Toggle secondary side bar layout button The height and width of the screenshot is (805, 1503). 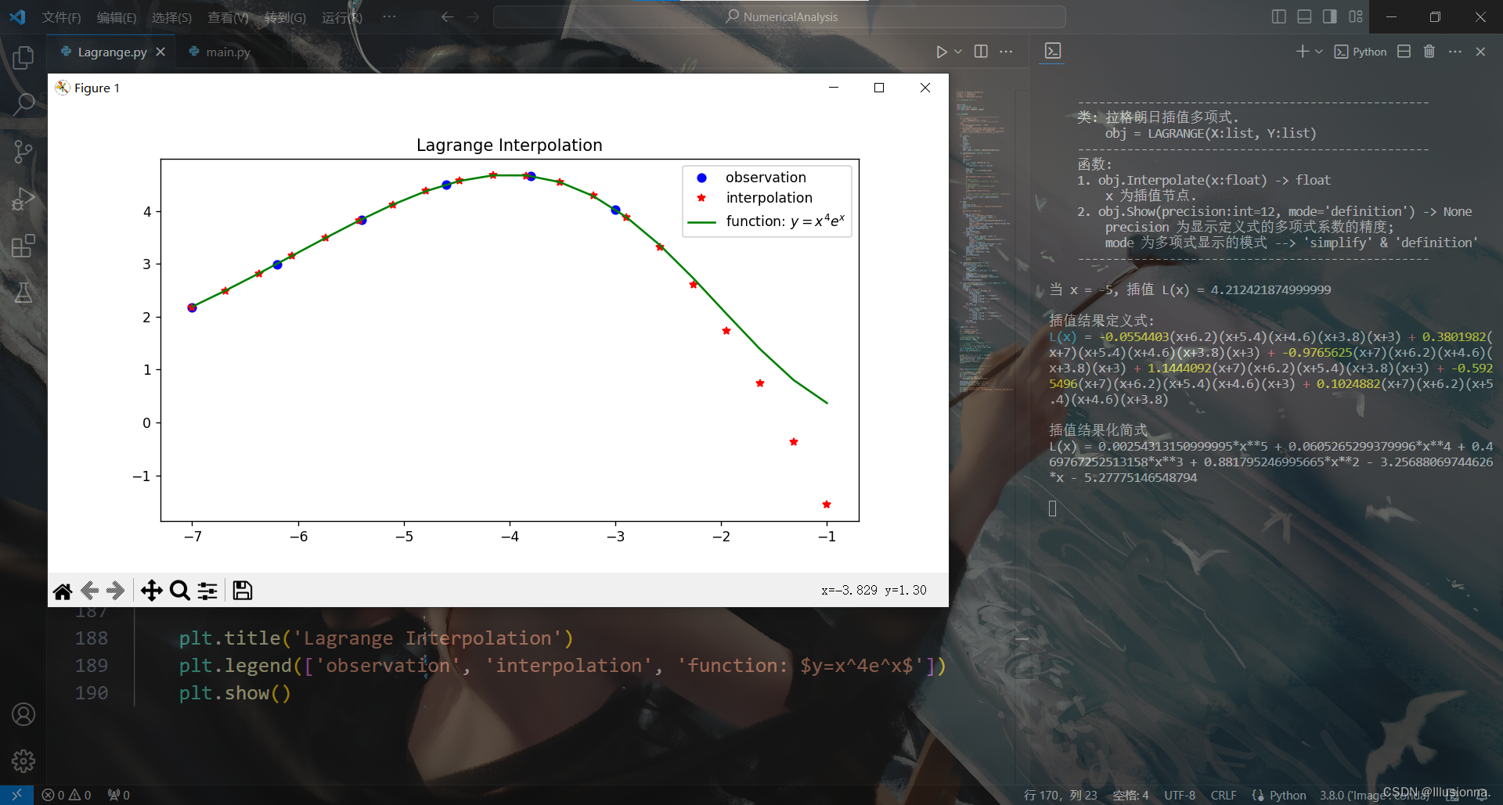(x=1330, y=16)
